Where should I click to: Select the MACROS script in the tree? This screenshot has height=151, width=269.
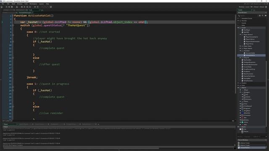pos(246,32)
